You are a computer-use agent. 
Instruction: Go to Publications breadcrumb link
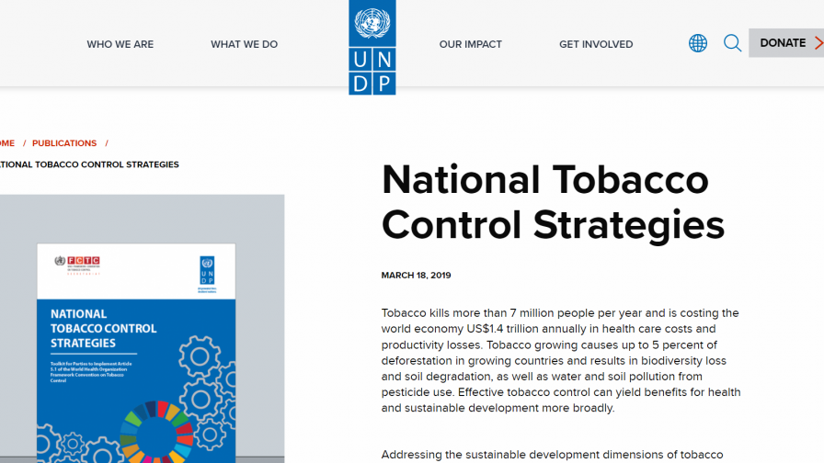tap(64, 143)
